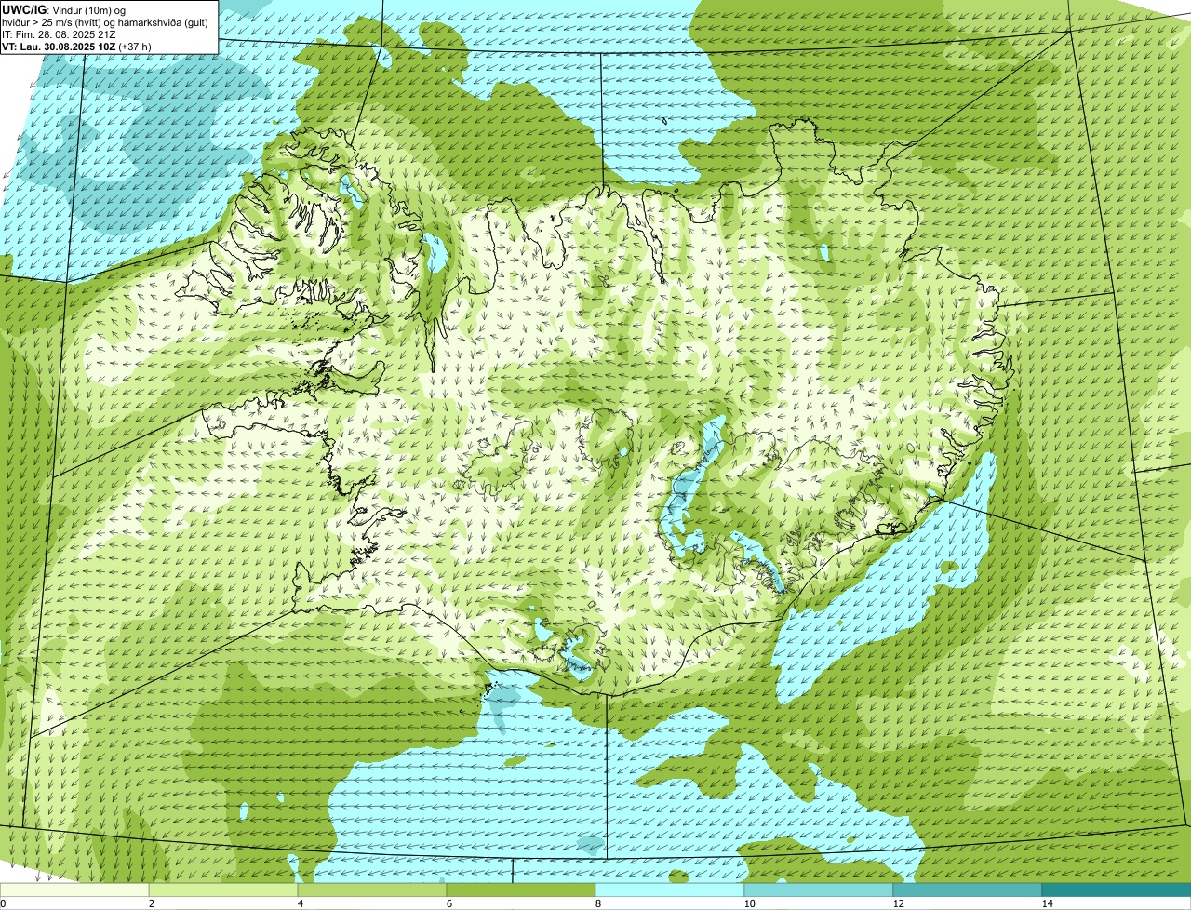The width and height of the screenshot is (1191, 910).
Task: Click the '4' label on the color scale
Action: coord(300,903)
